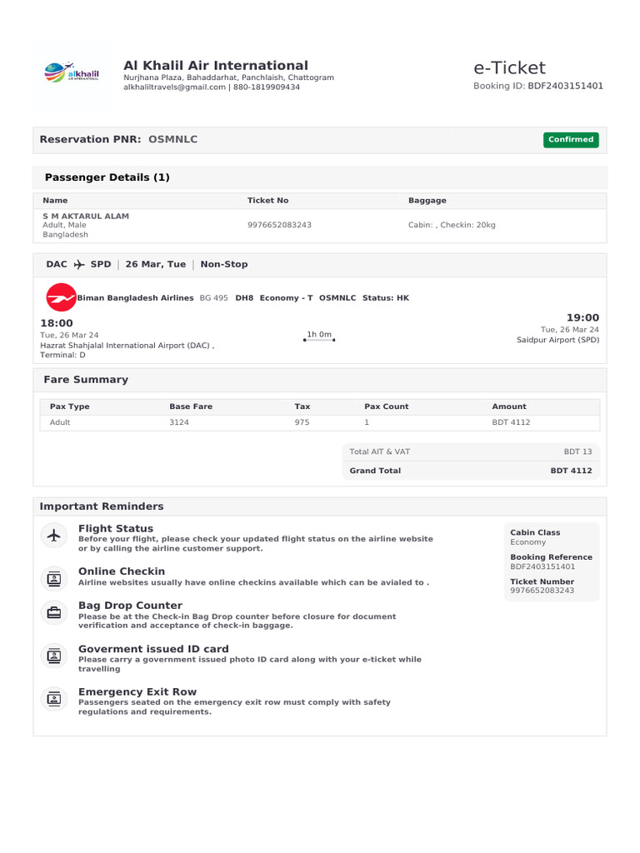Click the Booking ID BDF2403151401 in header
The width and height of the screenshot is (640, 853).
click(x=565, y=86)
